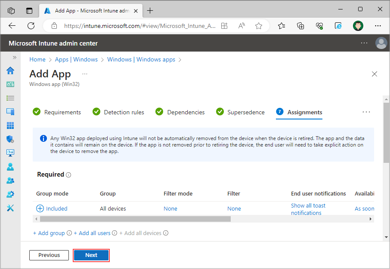Close the Add App blade
390x269 pixels.
(x=375, y=74)
